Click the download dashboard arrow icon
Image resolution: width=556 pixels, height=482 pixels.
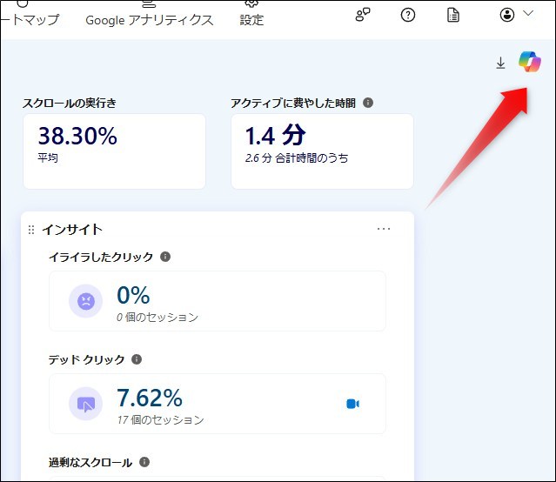click(500, 63)
